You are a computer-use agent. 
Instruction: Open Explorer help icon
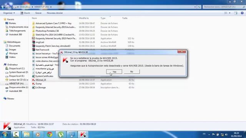(242, 13)
